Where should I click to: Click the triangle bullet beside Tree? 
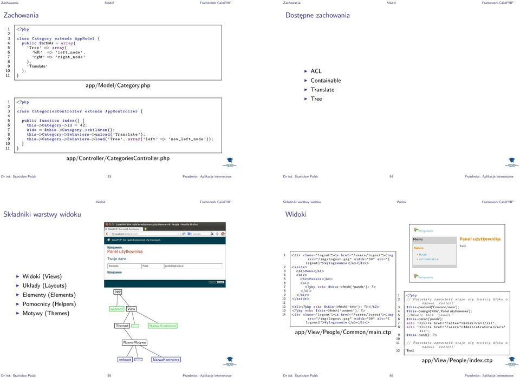(305, 98)
